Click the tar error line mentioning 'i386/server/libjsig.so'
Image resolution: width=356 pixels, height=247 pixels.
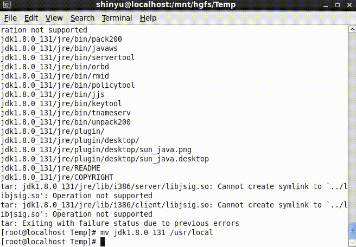pyautogui.click(x=174, y=186)
